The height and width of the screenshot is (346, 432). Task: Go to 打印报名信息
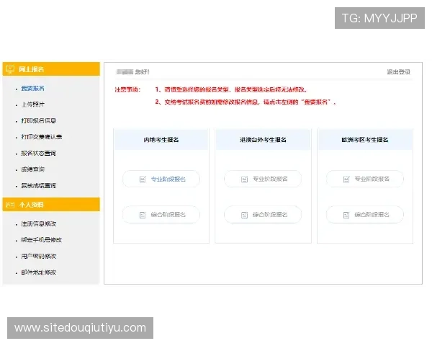click(x=39, y=120)
